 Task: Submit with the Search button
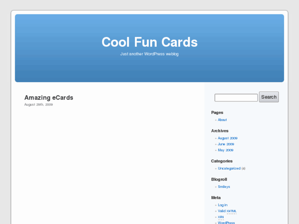[269, 97]
